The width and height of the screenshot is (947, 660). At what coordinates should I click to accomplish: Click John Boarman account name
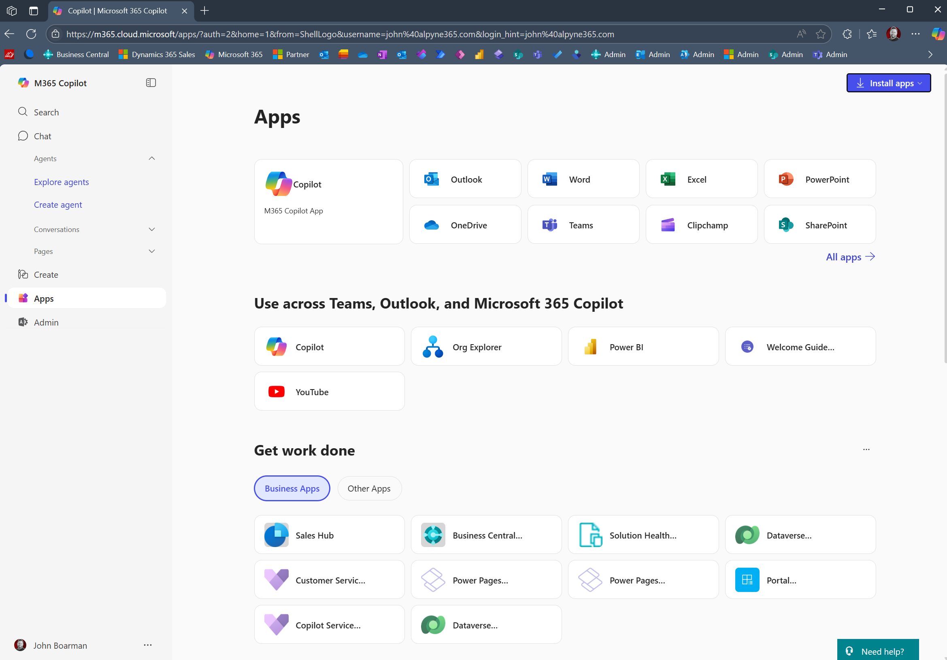pos(60,645)
